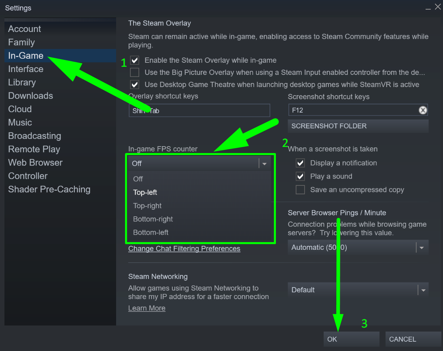Open the Steam Networking Default dropdown

(x=423, y=290)
